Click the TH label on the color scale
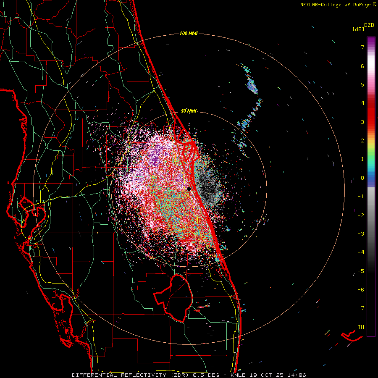Screen dimensions: 378x378 tap(361, 327)
